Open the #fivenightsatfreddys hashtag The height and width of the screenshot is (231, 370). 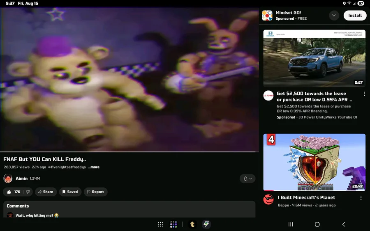pyautogui.click(x=67, y=167)
